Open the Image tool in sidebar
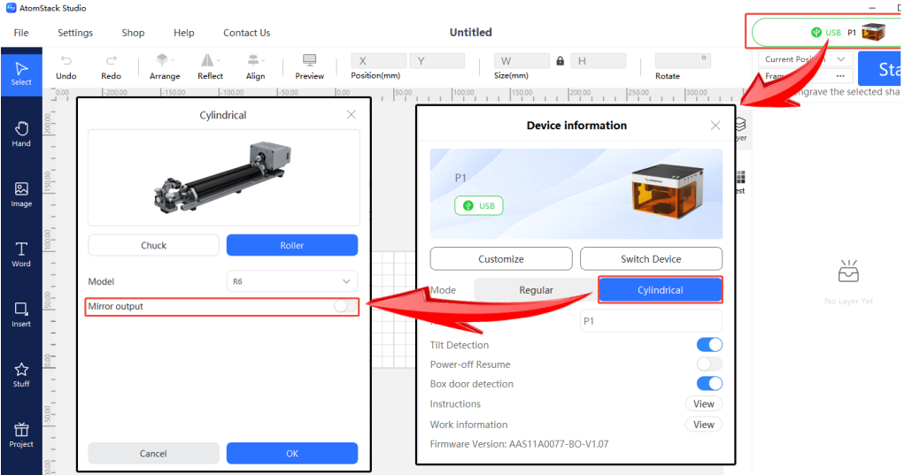The image size is (904, 475). pos(21,195)
